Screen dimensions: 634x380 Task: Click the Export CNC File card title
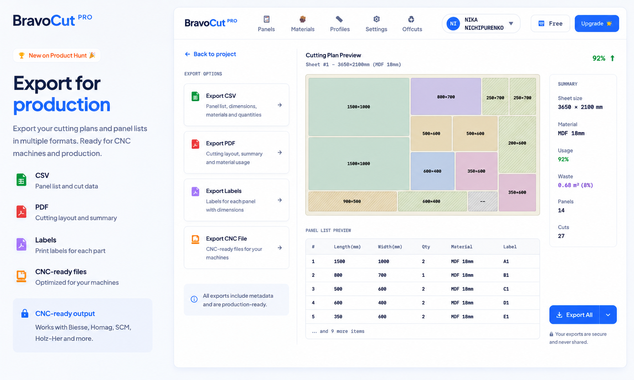pyautogui.click(x=226, y=238)
